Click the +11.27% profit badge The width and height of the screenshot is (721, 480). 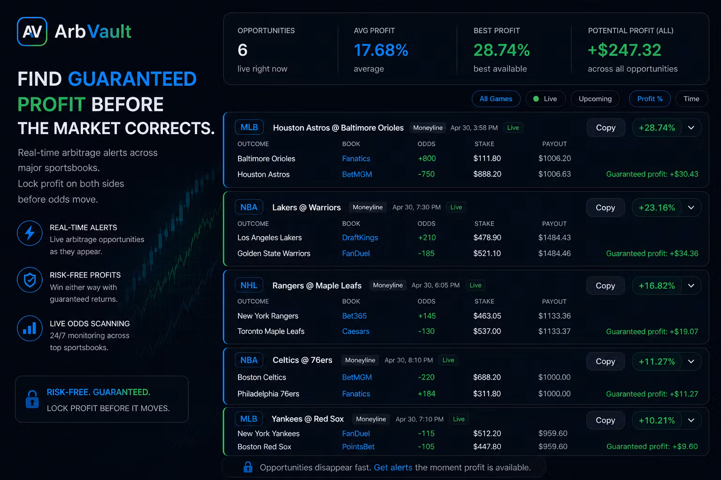click(x=657, y=361)
